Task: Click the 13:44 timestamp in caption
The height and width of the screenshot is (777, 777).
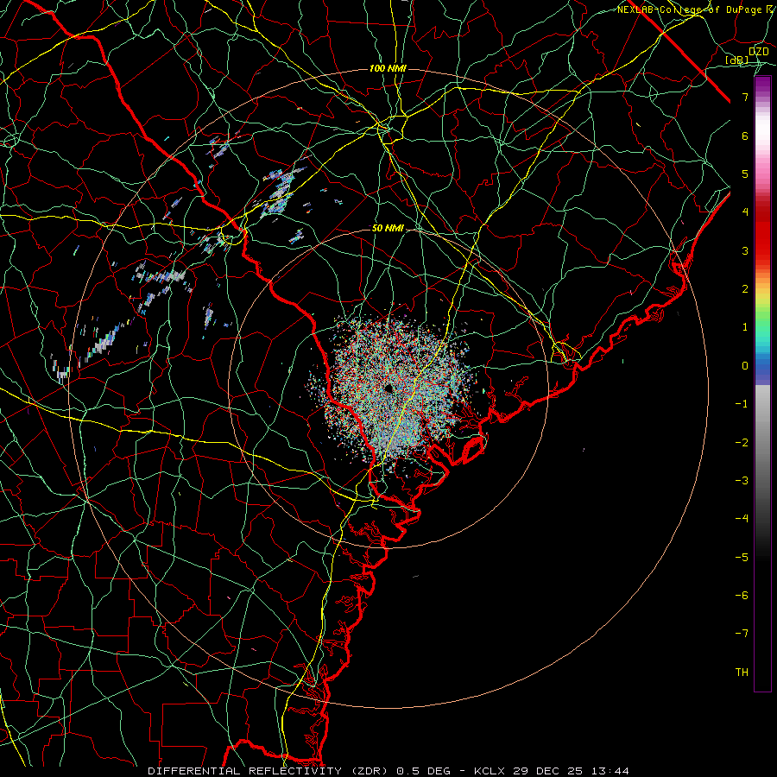Action: coord(610,771)
